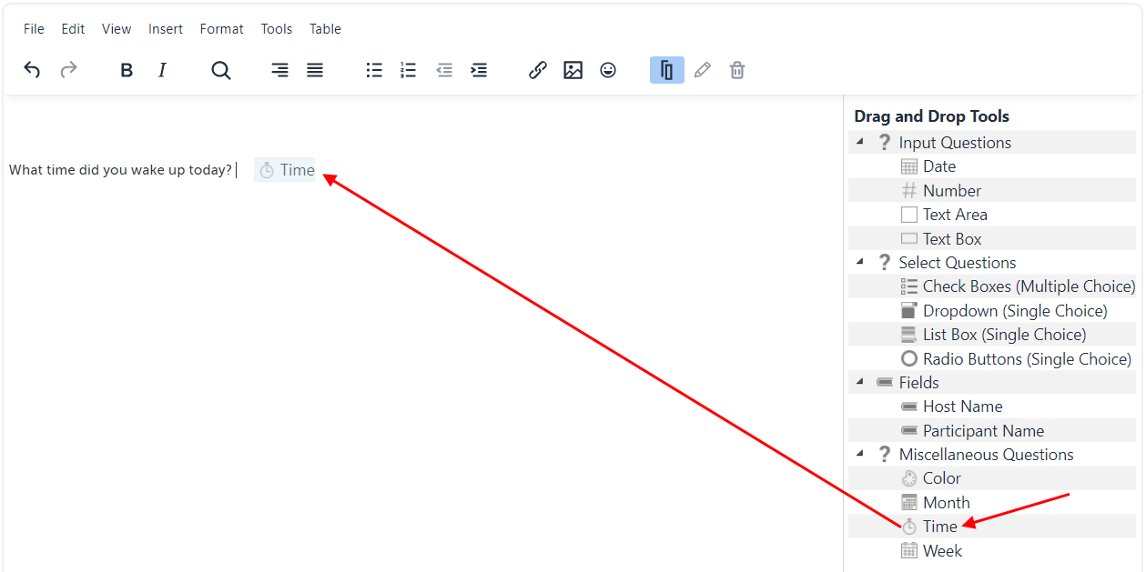Toggle bold formatting
The image size is (1146, 572).
[127, 70]
